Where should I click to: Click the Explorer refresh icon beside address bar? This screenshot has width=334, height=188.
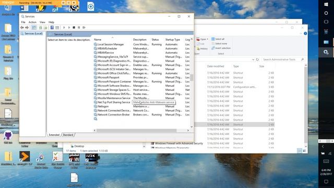[x=257, y=60]
